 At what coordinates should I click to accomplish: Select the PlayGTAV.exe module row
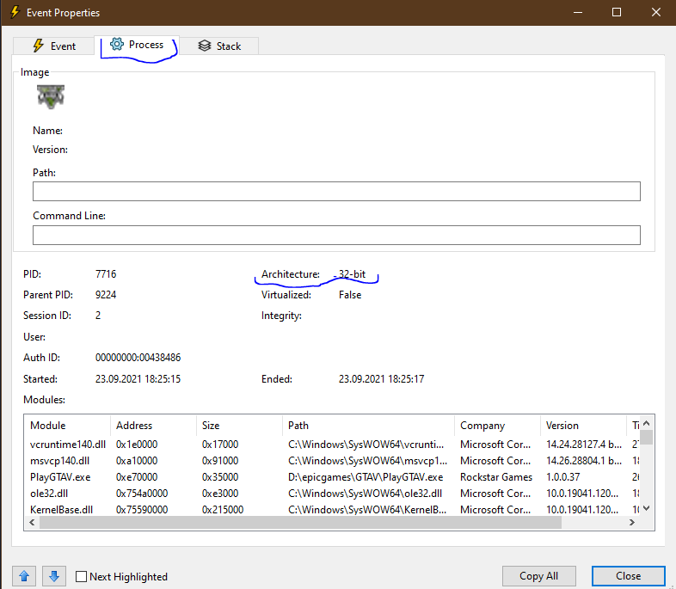(332, 477)
